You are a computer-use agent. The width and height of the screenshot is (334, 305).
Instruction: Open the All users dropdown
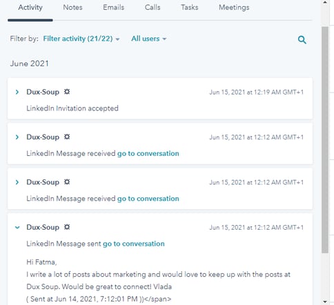[x=149, y=39]
